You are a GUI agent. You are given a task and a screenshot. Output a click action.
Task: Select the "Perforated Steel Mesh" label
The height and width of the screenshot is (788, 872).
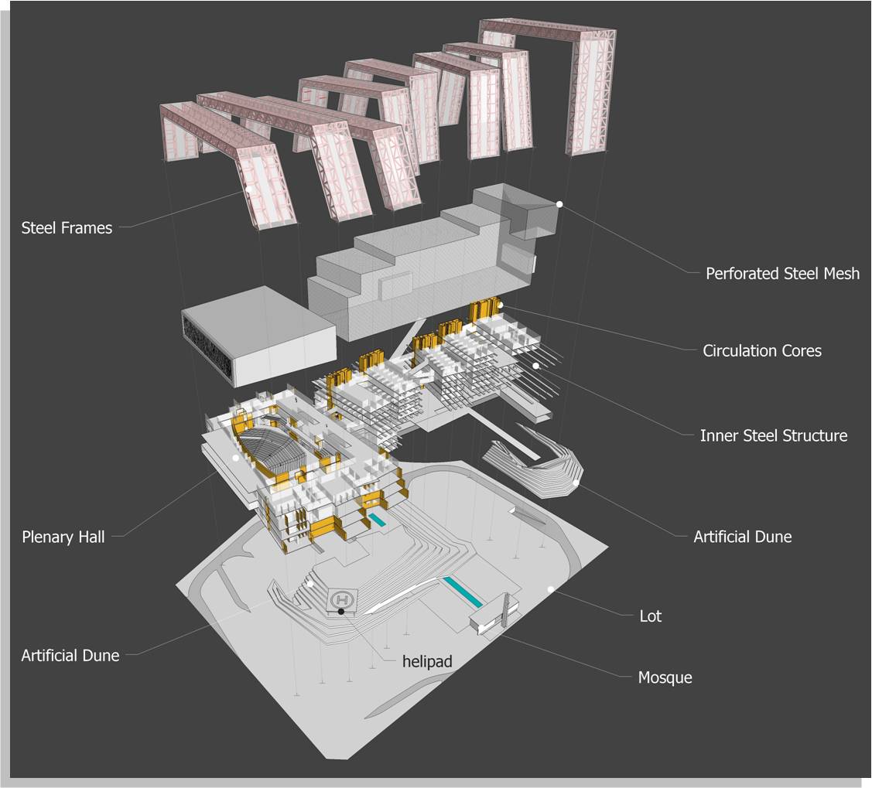click(x=782, y=273)
